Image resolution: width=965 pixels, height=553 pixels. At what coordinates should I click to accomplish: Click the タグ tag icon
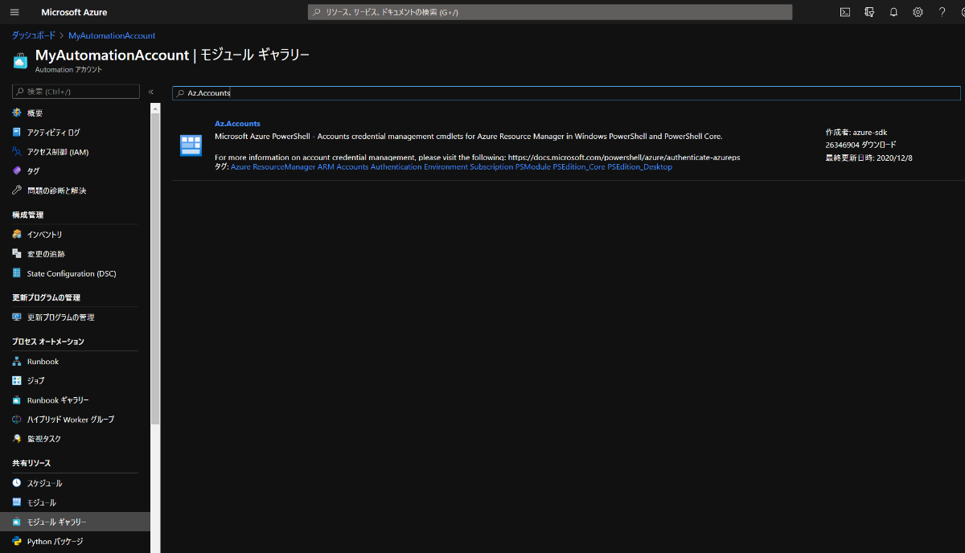pos(17,171)
